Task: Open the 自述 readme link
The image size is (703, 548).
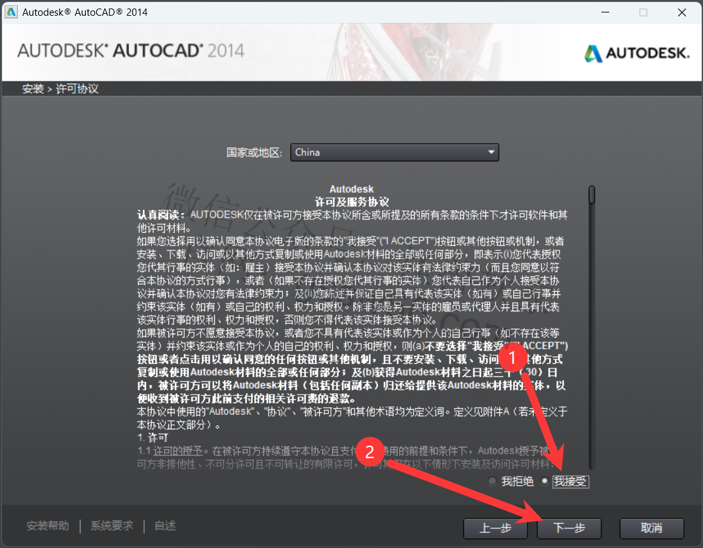Action: (165, 526)
